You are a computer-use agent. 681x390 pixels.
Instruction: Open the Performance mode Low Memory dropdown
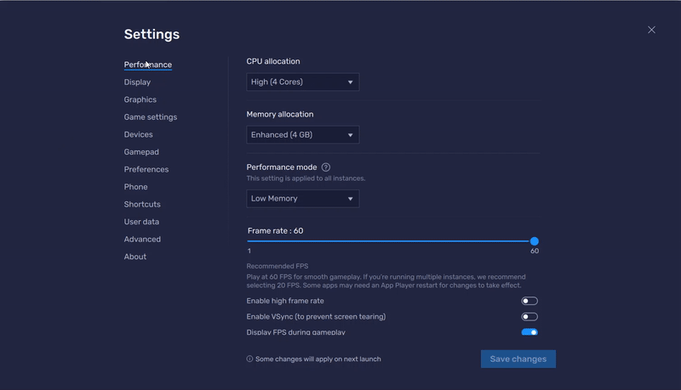[x=303, y=199]
